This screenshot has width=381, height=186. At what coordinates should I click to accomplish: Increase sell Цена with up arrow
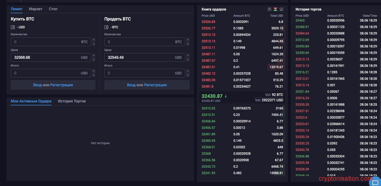point(188,56)
